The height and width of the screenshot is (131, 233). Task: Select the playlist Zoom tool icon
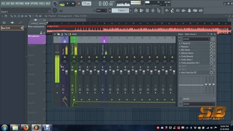tap(37, 16)
